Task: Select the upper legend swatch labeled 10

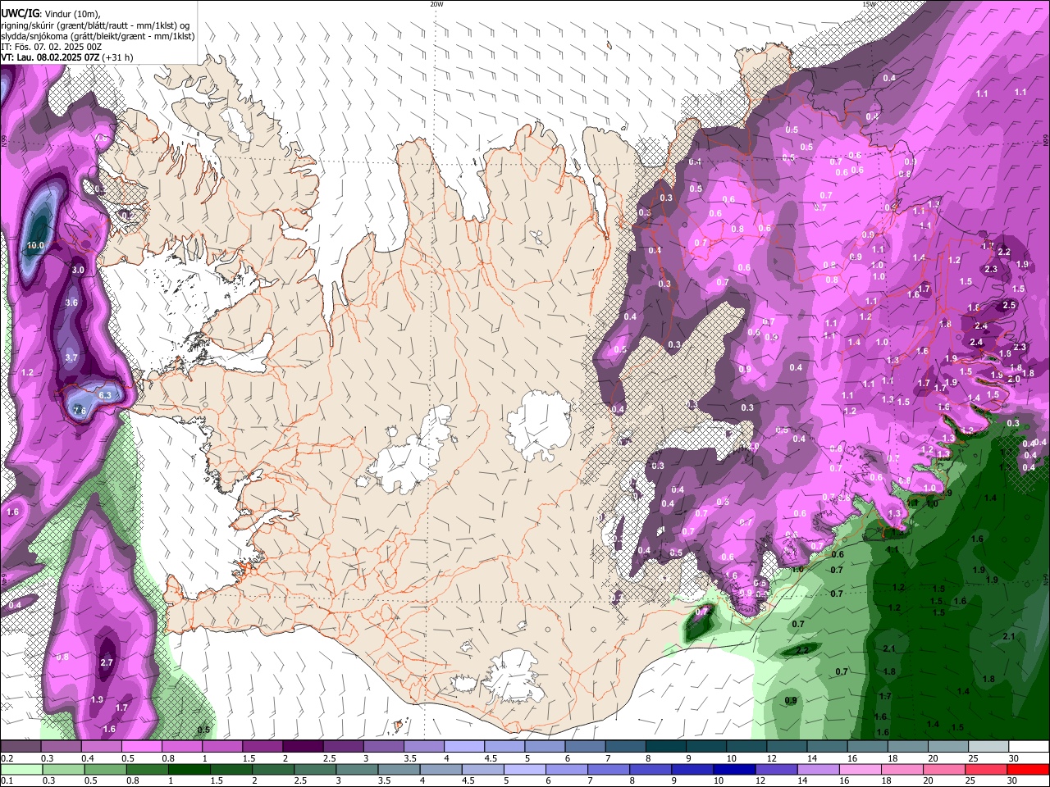Action: click(x=746, y=747)
